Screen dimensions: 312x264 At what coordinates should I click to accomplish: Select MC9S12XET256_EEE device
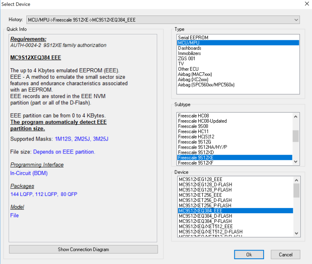click(x=235, y=195)
